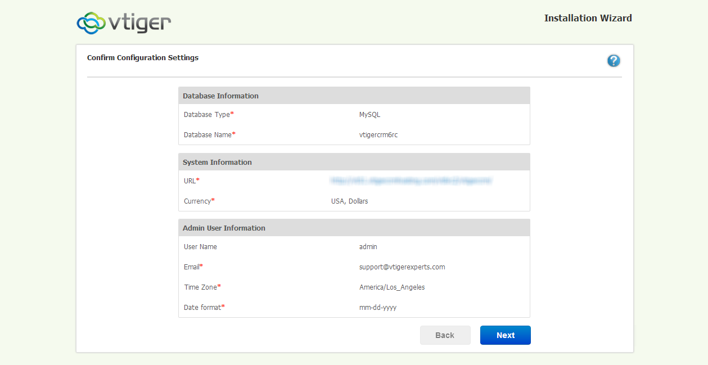Image resolution: width=708 pixels, height=365 pixels.
Task: Click the blurred URL link value
Action: 412,181
